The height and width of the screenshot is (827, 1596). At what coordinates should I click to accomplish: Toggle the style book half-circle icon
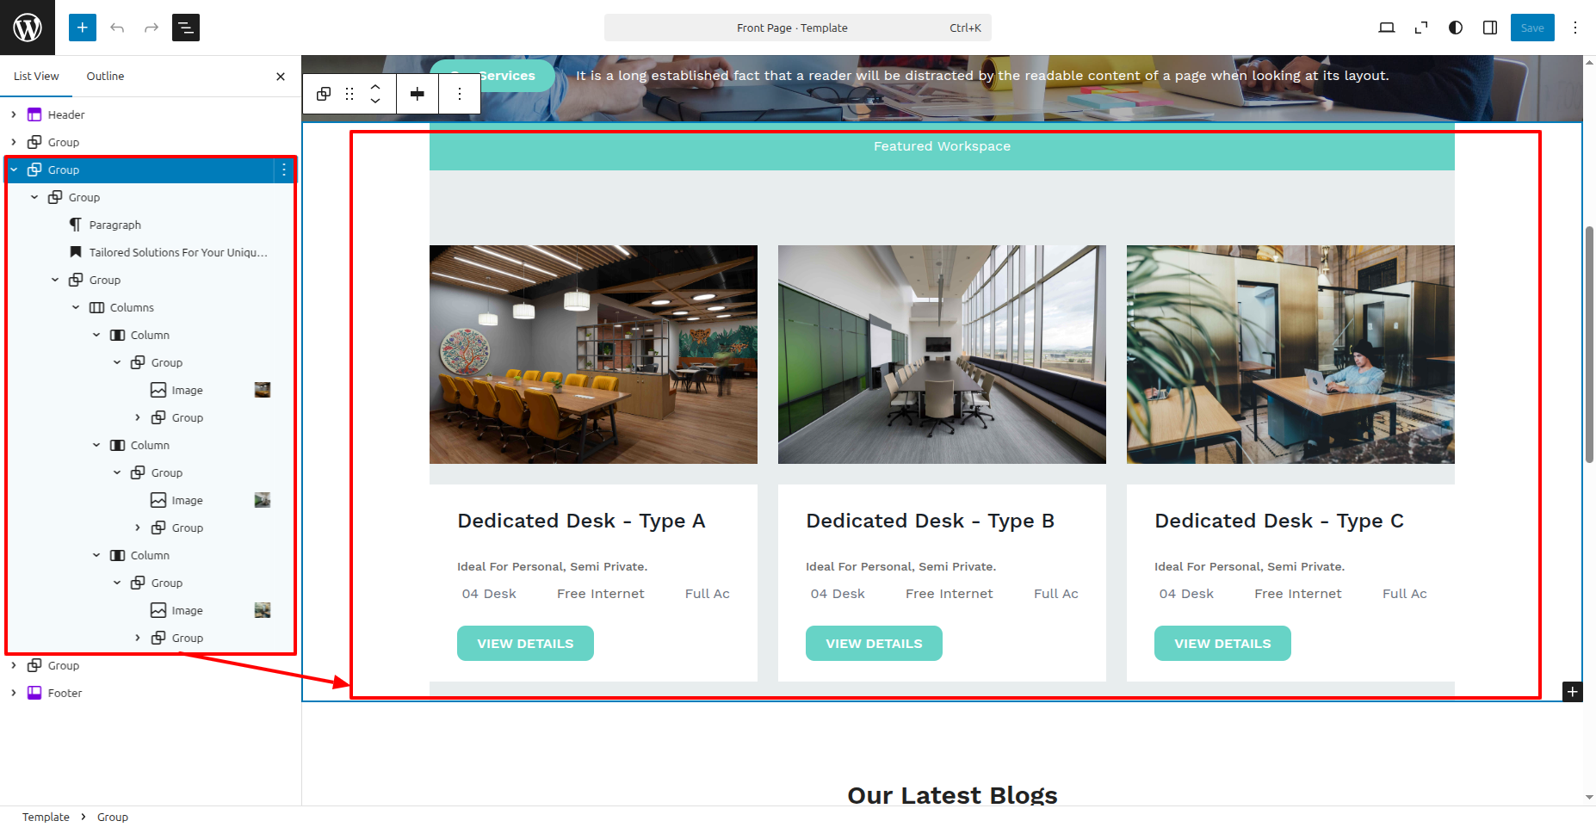point(1456,28)
